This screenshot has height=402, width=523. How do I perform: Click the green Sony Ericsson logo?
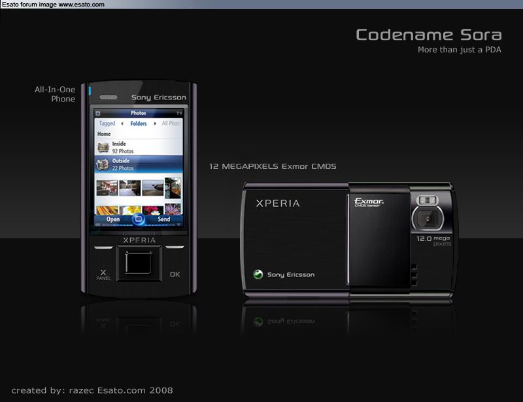point(258,274)
